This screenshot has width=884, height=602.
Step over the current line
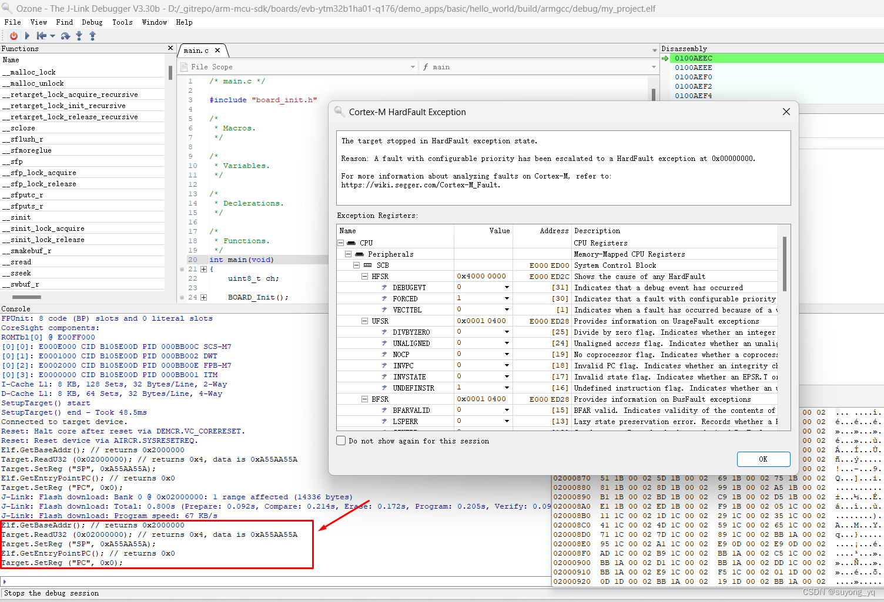pos(65,36)
